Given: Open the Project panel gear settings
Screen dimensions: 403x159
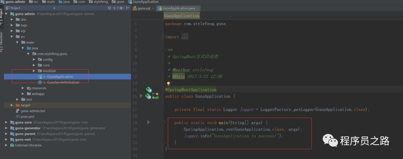Looking at the screenshot, I should pos(121,8).
